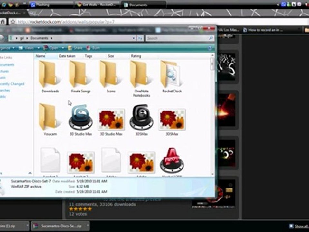
Task: Click the Explorer vertical scrollbar thumb
Action: pos(212,64)
